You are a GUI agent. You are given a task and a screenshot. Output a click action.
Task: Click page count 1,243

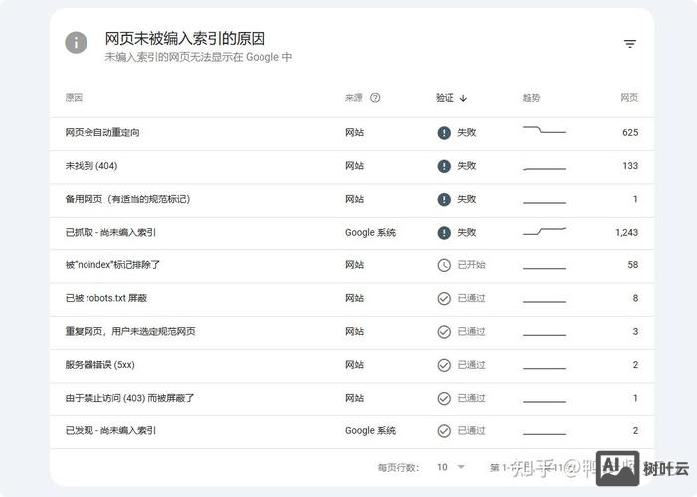(626, 232)
